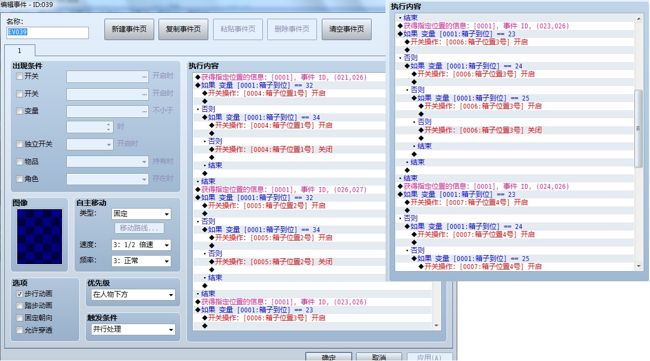
Task: Tick the 角色 condition checkbox
Action: pos(20,179)
